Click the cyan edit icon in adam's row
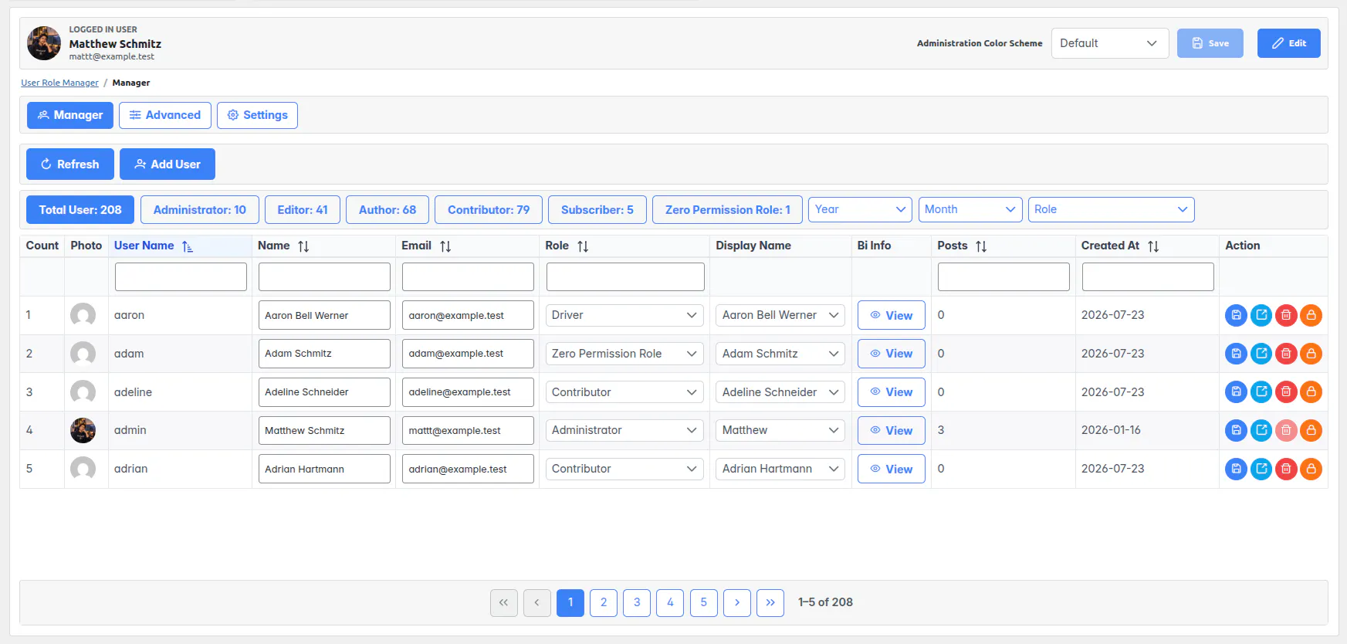Viewport: 1347px width, 644px height. [x=1261, y=354]
